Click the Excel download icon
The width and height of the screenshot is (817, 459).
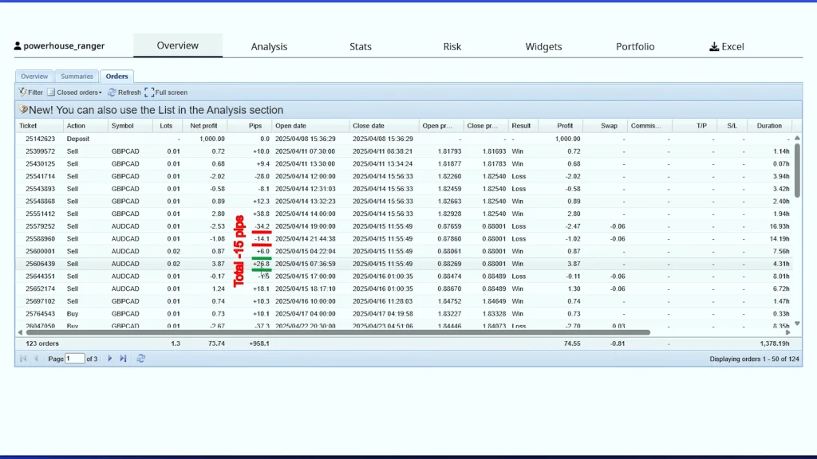pyautogui.click(x=714, y=47)
